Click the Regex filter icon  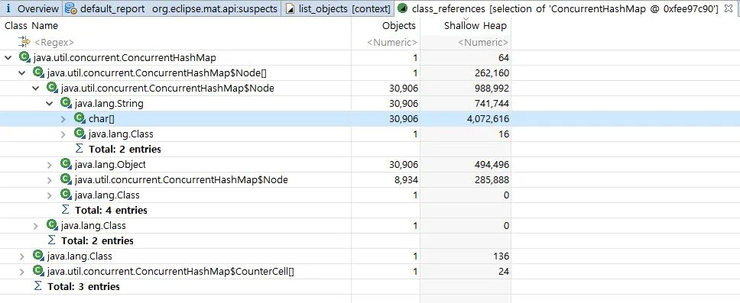tap(24, 42)
